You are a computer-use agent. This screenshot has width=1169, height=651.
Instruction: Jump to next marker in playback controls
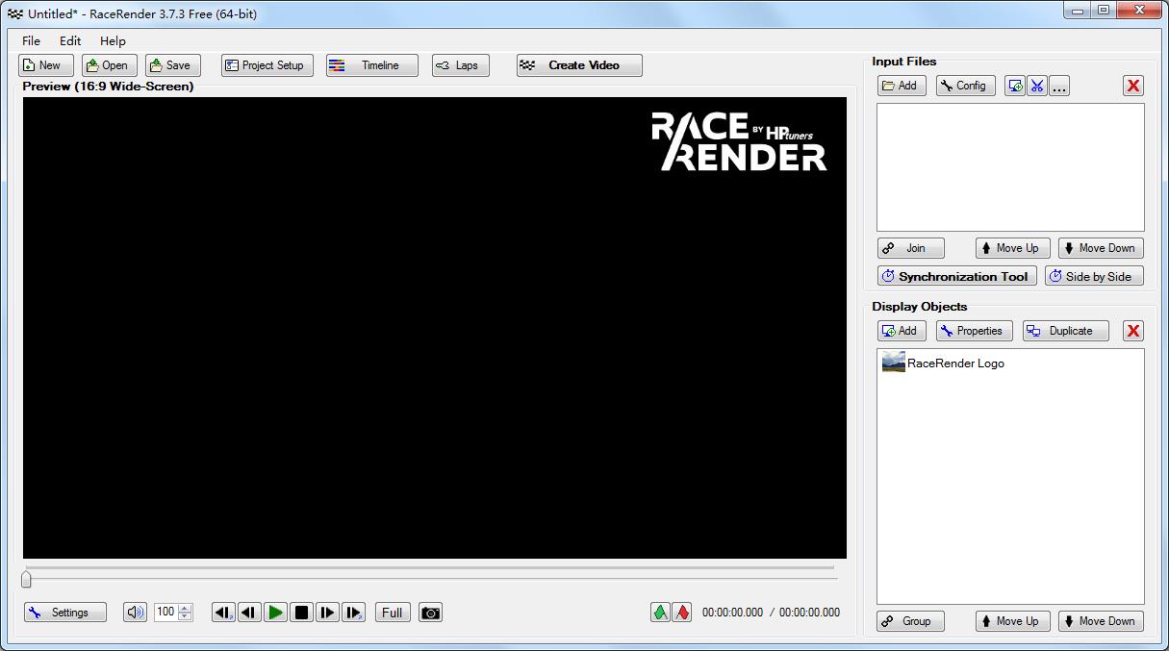pyautogui.click(x=353, y=613)
